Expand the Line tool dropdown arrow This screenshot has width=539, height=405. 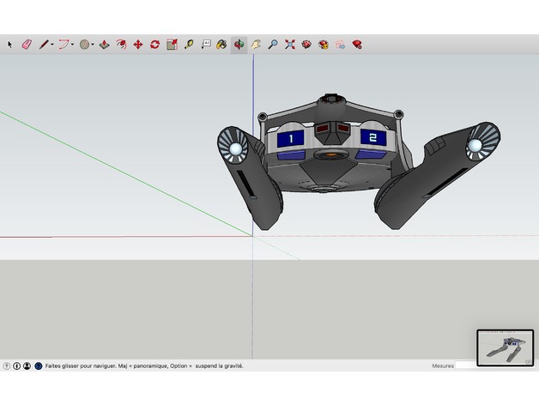pos(52,44)
